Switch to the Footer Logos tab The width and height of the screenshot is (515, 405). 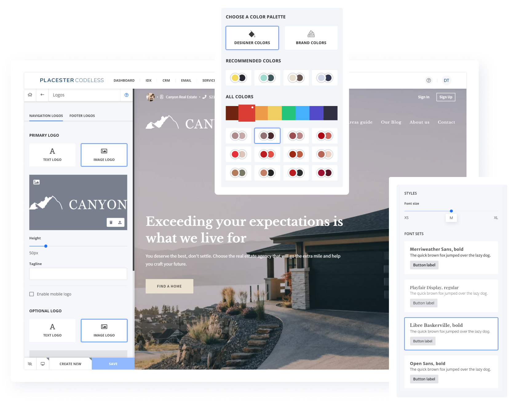point(82,116)
